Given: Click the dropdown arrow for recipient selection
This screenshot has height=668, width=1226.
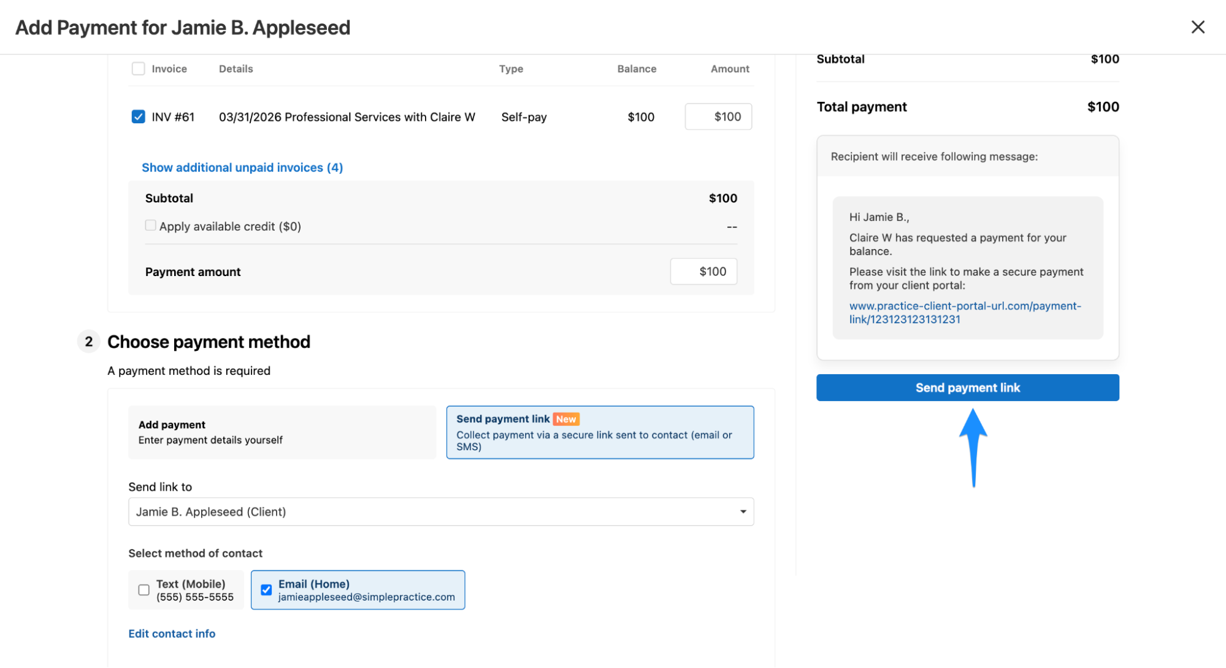Looking at the screenshot, I should (743, 512).
